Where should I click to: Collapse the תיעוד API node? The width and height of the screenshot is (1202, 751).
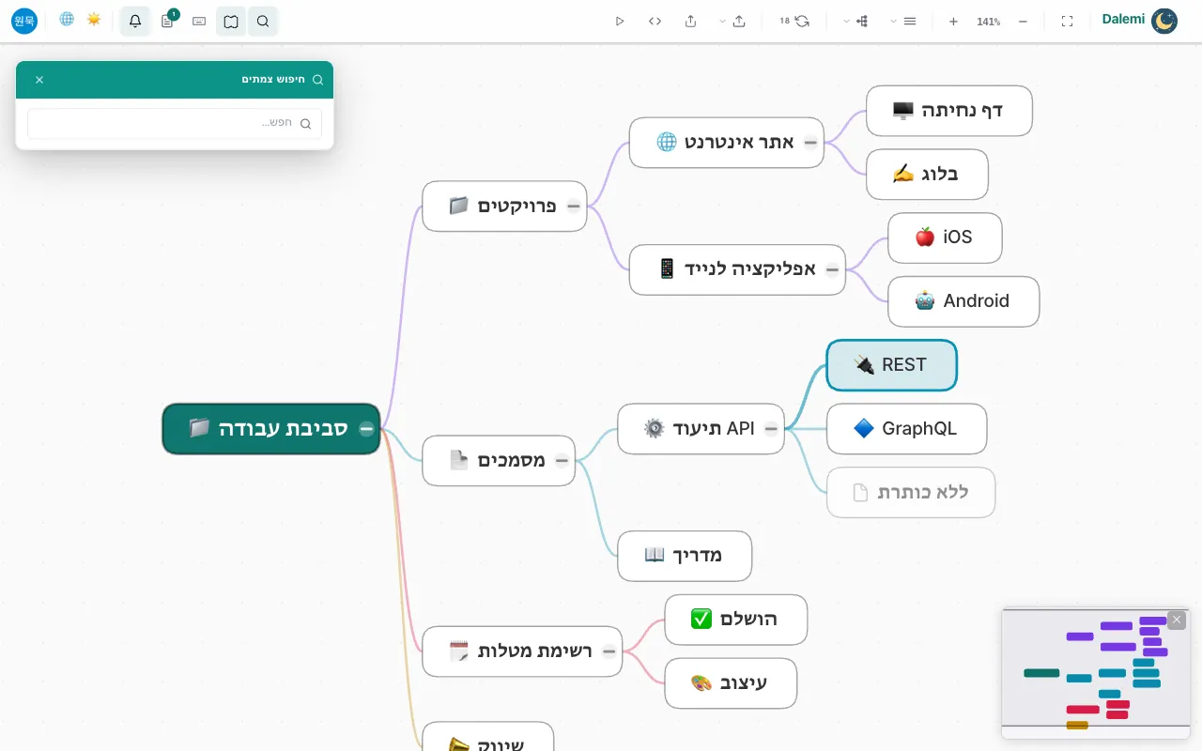tap(771, 429)
